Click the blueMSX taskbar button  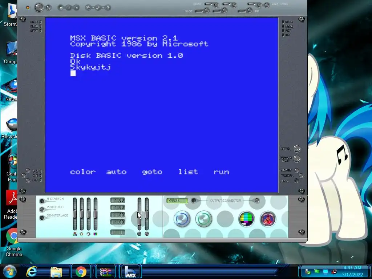(130, 272)
